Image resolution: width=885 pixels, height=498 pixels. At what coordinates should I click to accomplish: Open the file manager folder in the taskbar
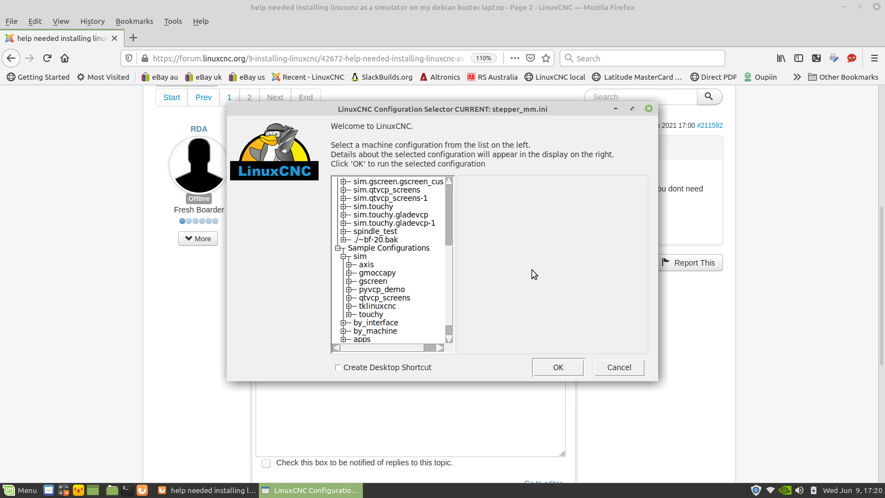click(112, 490)
